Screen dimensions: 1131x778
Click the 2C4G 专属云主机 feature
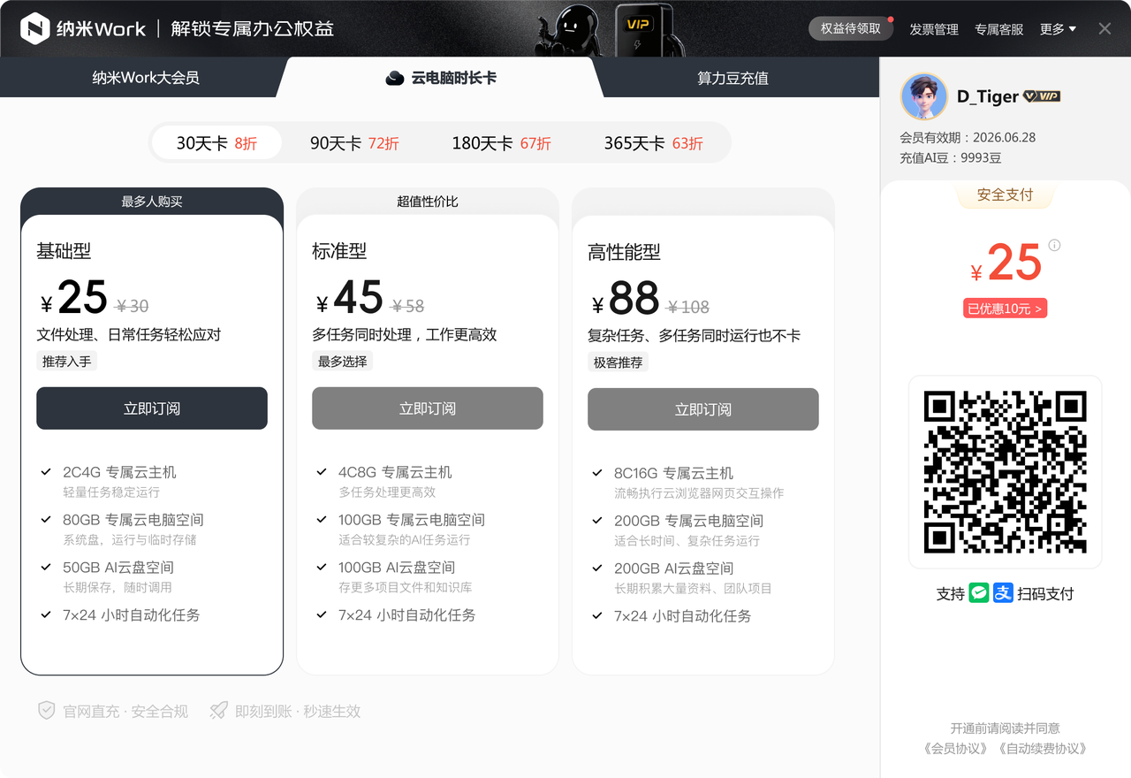click(119, 472)
